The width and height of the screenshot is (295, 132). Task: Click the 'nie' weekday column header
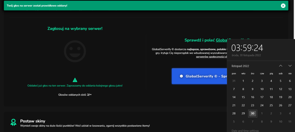(x=290, y=74)
